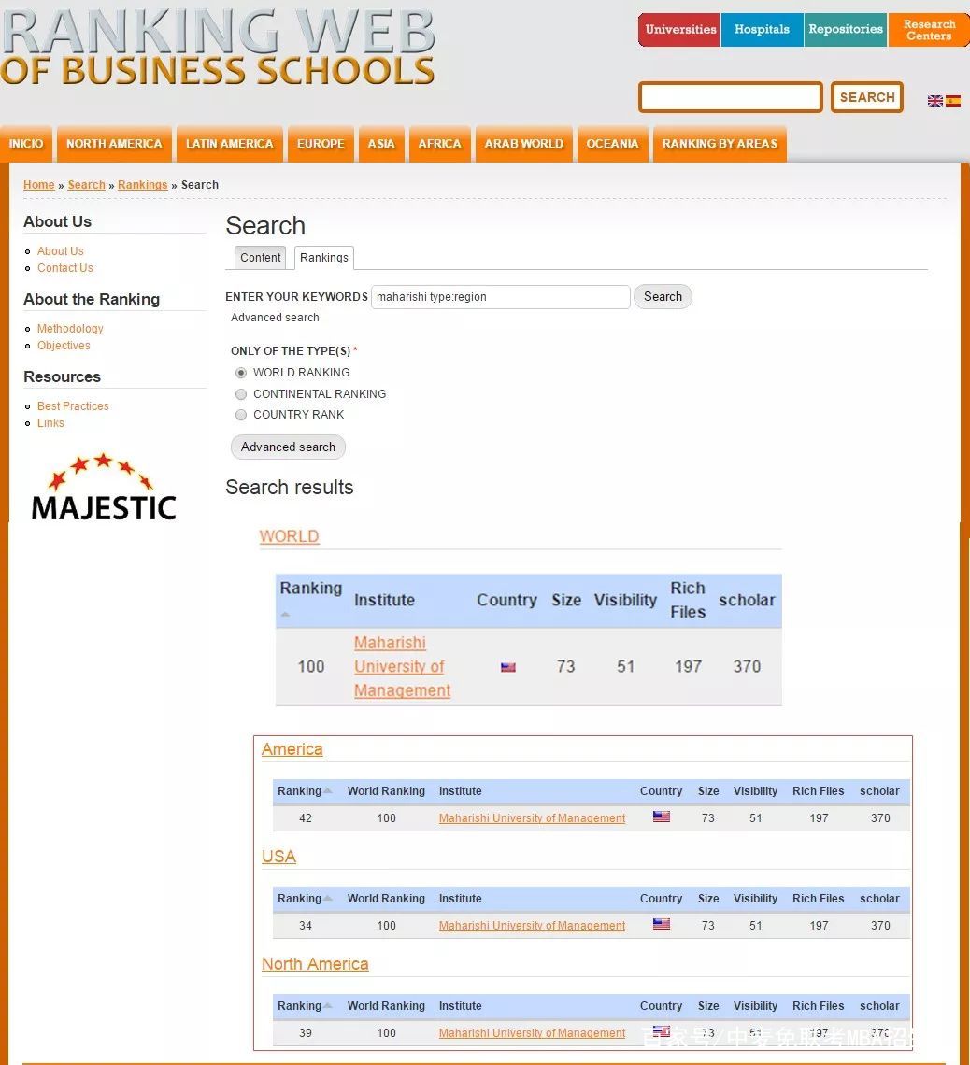Sort the World table by Ranking arrow
Viewport: 970px width, 1065px height.
285,614
